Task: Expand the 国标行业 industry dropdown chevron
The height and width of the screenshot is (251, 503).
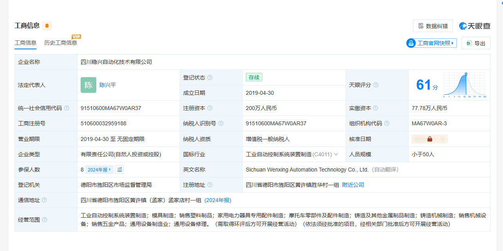Action: (336, 154)
